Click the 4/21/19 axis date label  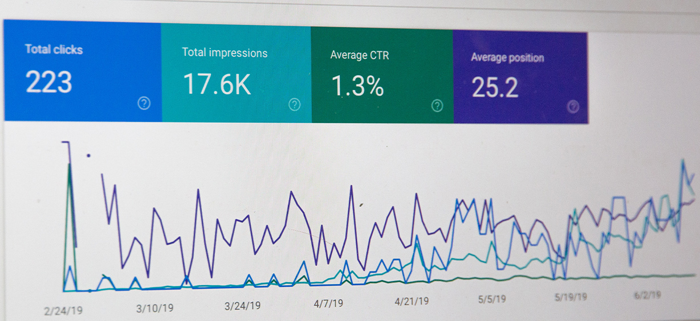(412, 301)
